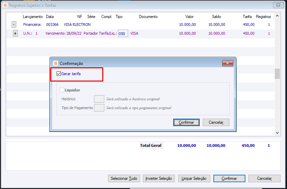Click Selecionar Tudo button
287x189 pixels.
tap(124, 178)
